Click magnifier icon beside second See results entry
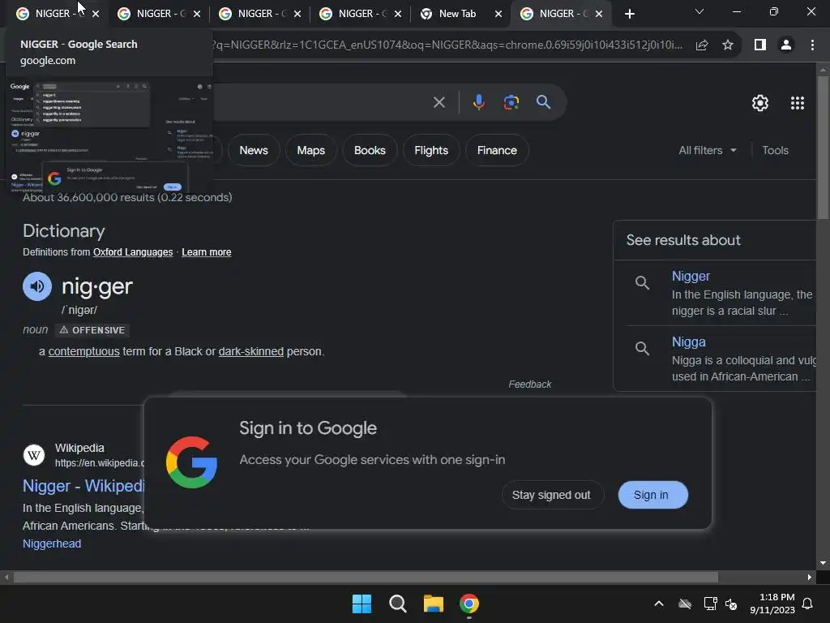The image size is (830, 623). 642,349
